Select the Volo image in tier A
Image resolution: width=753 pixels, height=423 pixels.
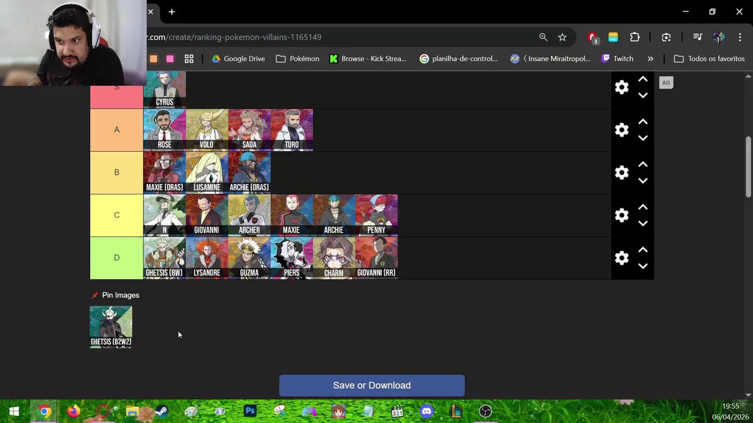pos(207,130)
